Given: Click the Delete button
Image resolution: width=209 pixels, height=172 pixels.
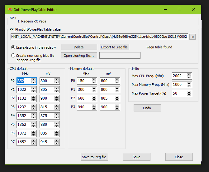Looking at the screenshot, I should point(79,47).
